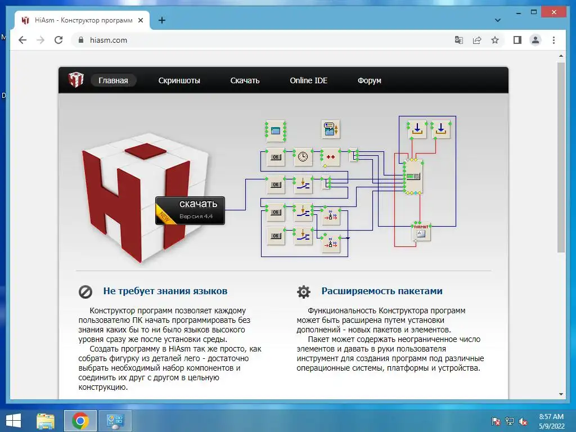Click the browser forward arrow

[40, 40]
